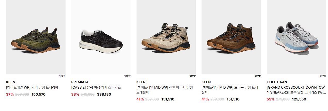Open the [하이트레일 WP] 카키 남성 트레킹화 title link
Screen dimensions: 328x111
[x=32, y=87]
